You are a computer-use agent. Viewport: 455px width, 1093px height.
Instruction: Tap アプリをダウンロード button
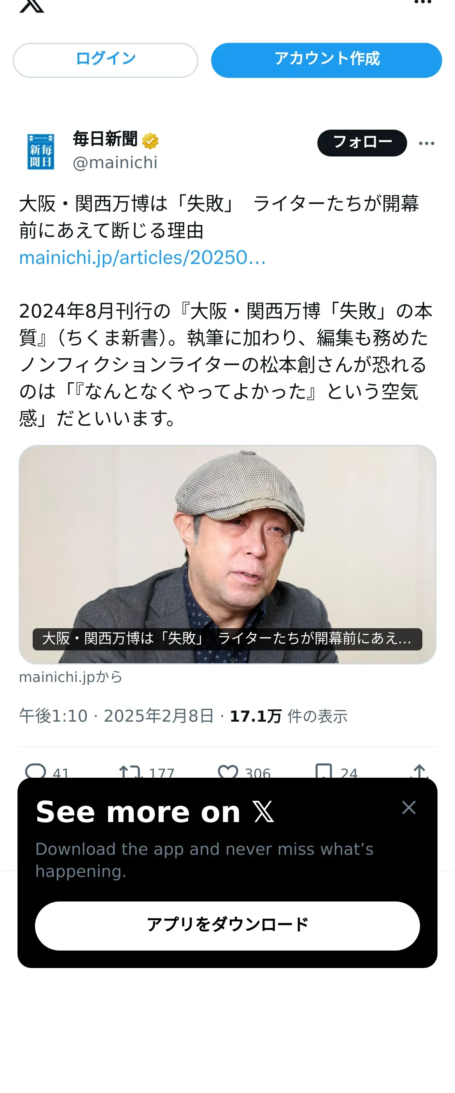click(x=227, y=925)
